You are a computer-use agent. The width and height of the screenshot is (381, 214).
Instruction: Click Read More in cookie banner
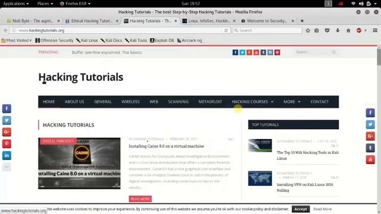[323, 209]
